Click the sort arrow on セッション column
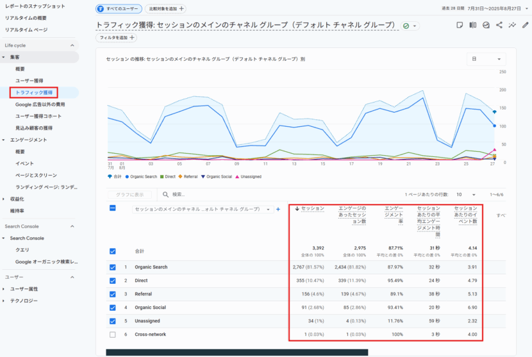 297,209
